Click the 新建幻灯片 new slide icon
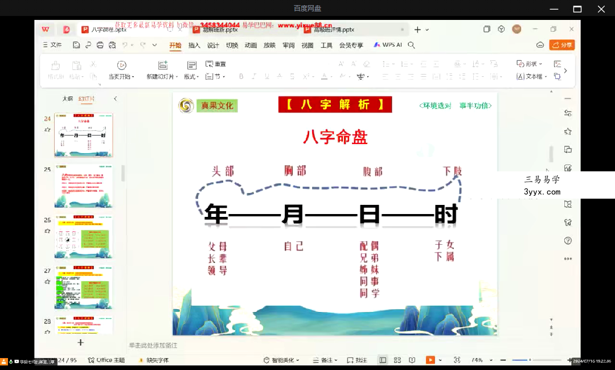 (162, 65)
